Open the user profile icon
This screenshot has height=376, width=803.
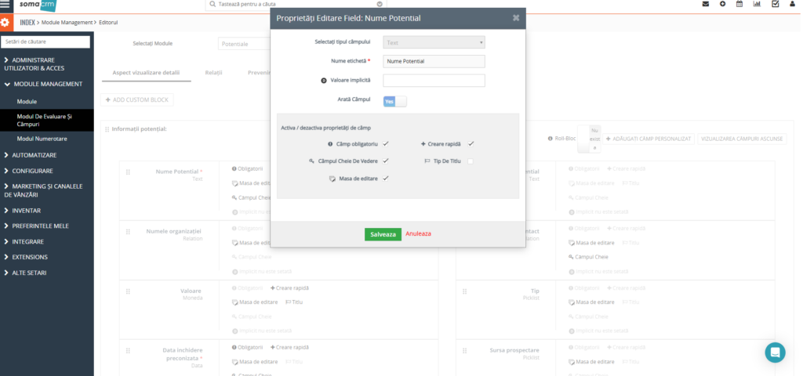(x=794, y=4)
